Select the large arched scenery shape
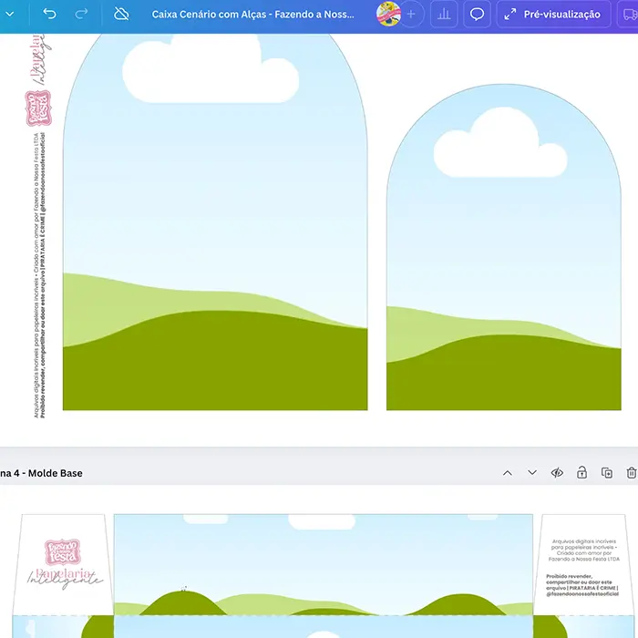The width and height of the screenshot is (638, 638). [x=215, y=228]
